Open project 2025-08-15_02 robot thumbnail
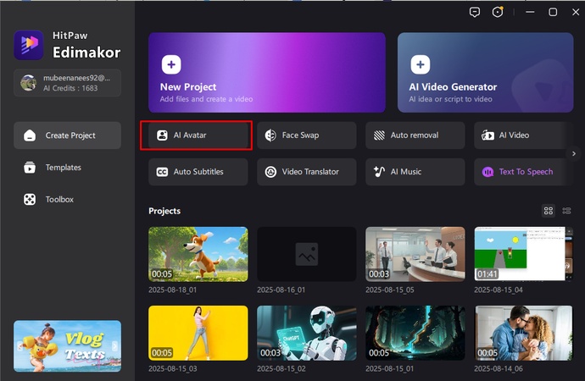 coord(307,333)
